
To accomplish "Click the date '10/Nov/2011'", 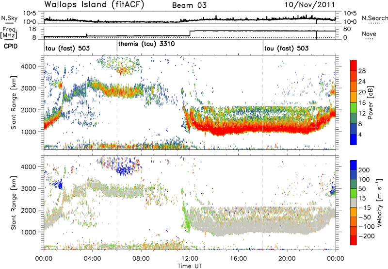I will 309,5.
